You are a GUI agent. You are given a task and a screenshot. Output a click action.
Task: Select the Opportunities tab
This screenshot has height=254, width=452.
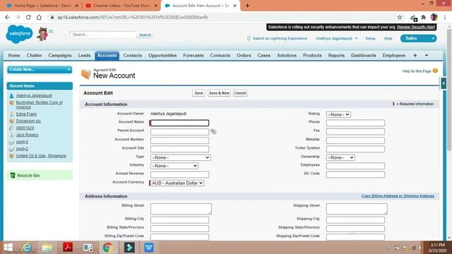(x=162, y=55)
